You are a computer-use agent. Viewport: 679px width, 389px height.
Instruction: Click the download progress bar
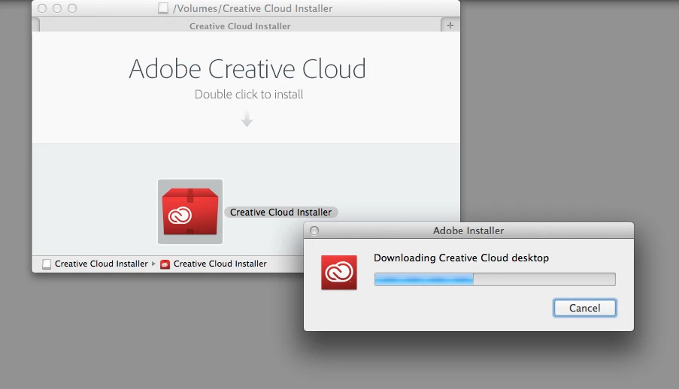495,279
